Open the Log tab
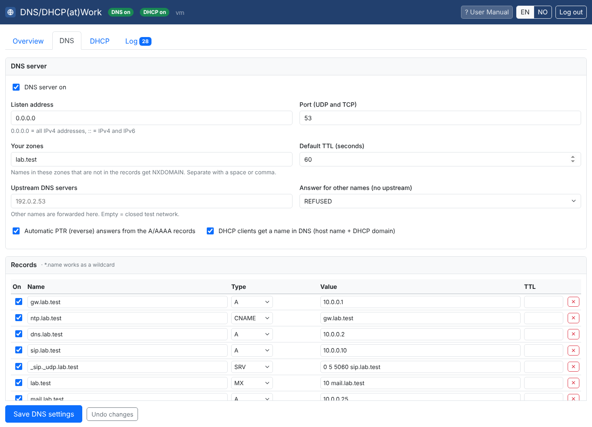Screen dimensions: 592x427 138,41
